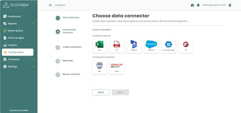Click the Oracle NetSuite coming-soon connector

(117, 67)
